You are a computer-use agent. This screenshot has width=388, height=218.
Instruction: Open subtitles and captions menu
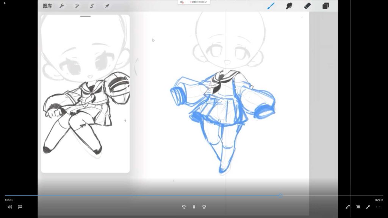pyautogui.click(x=20, y=207)
